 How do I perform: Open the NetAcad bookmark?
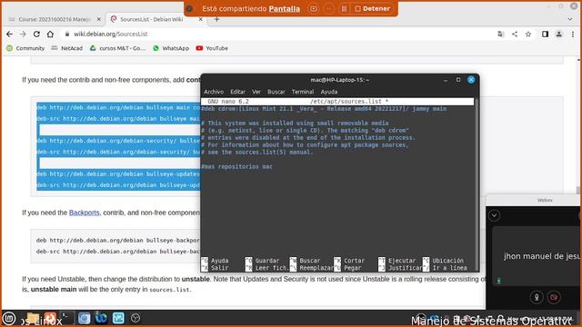(67, 48)
